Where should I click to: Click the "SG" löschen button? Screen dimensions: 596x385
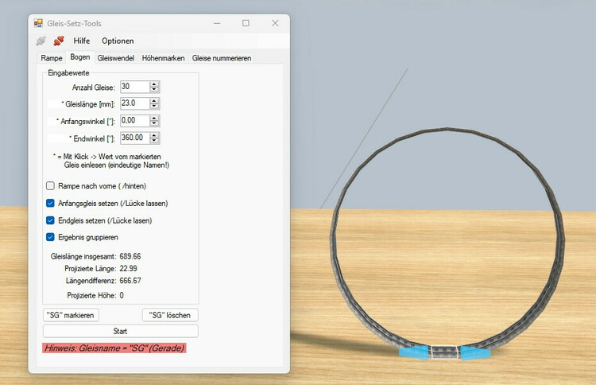pos(170,315)
